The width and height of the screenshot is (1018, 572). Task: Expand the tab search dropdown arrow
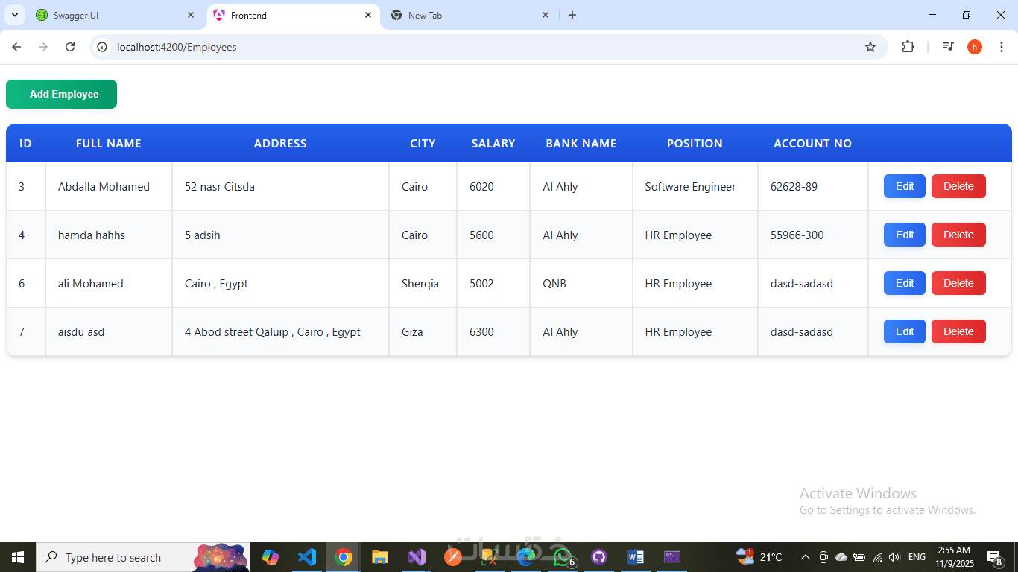tap(14, 15)
